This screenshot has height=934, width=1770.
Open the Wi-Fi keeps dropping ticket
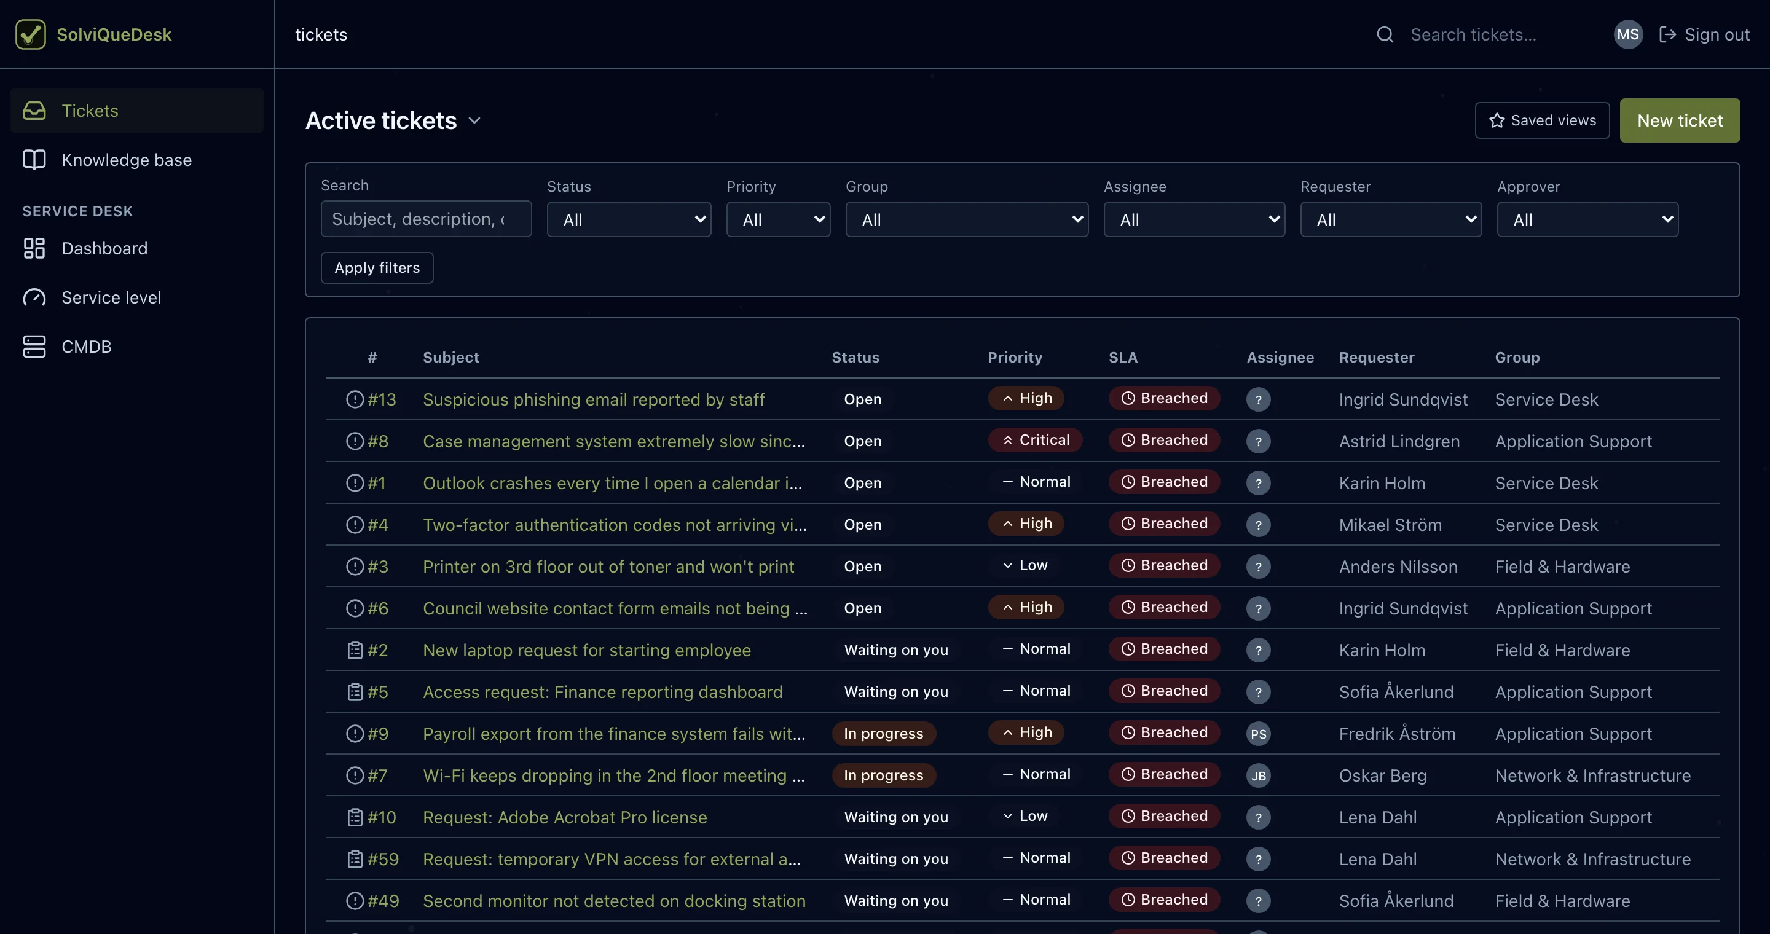point(613,775)
